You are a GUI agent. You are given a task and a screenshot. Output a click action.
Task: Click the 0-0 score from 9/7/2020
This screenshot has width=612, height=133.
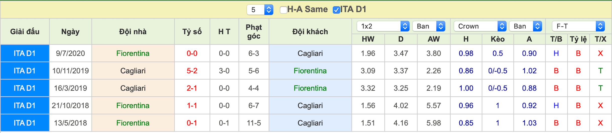tap(192, 53)
